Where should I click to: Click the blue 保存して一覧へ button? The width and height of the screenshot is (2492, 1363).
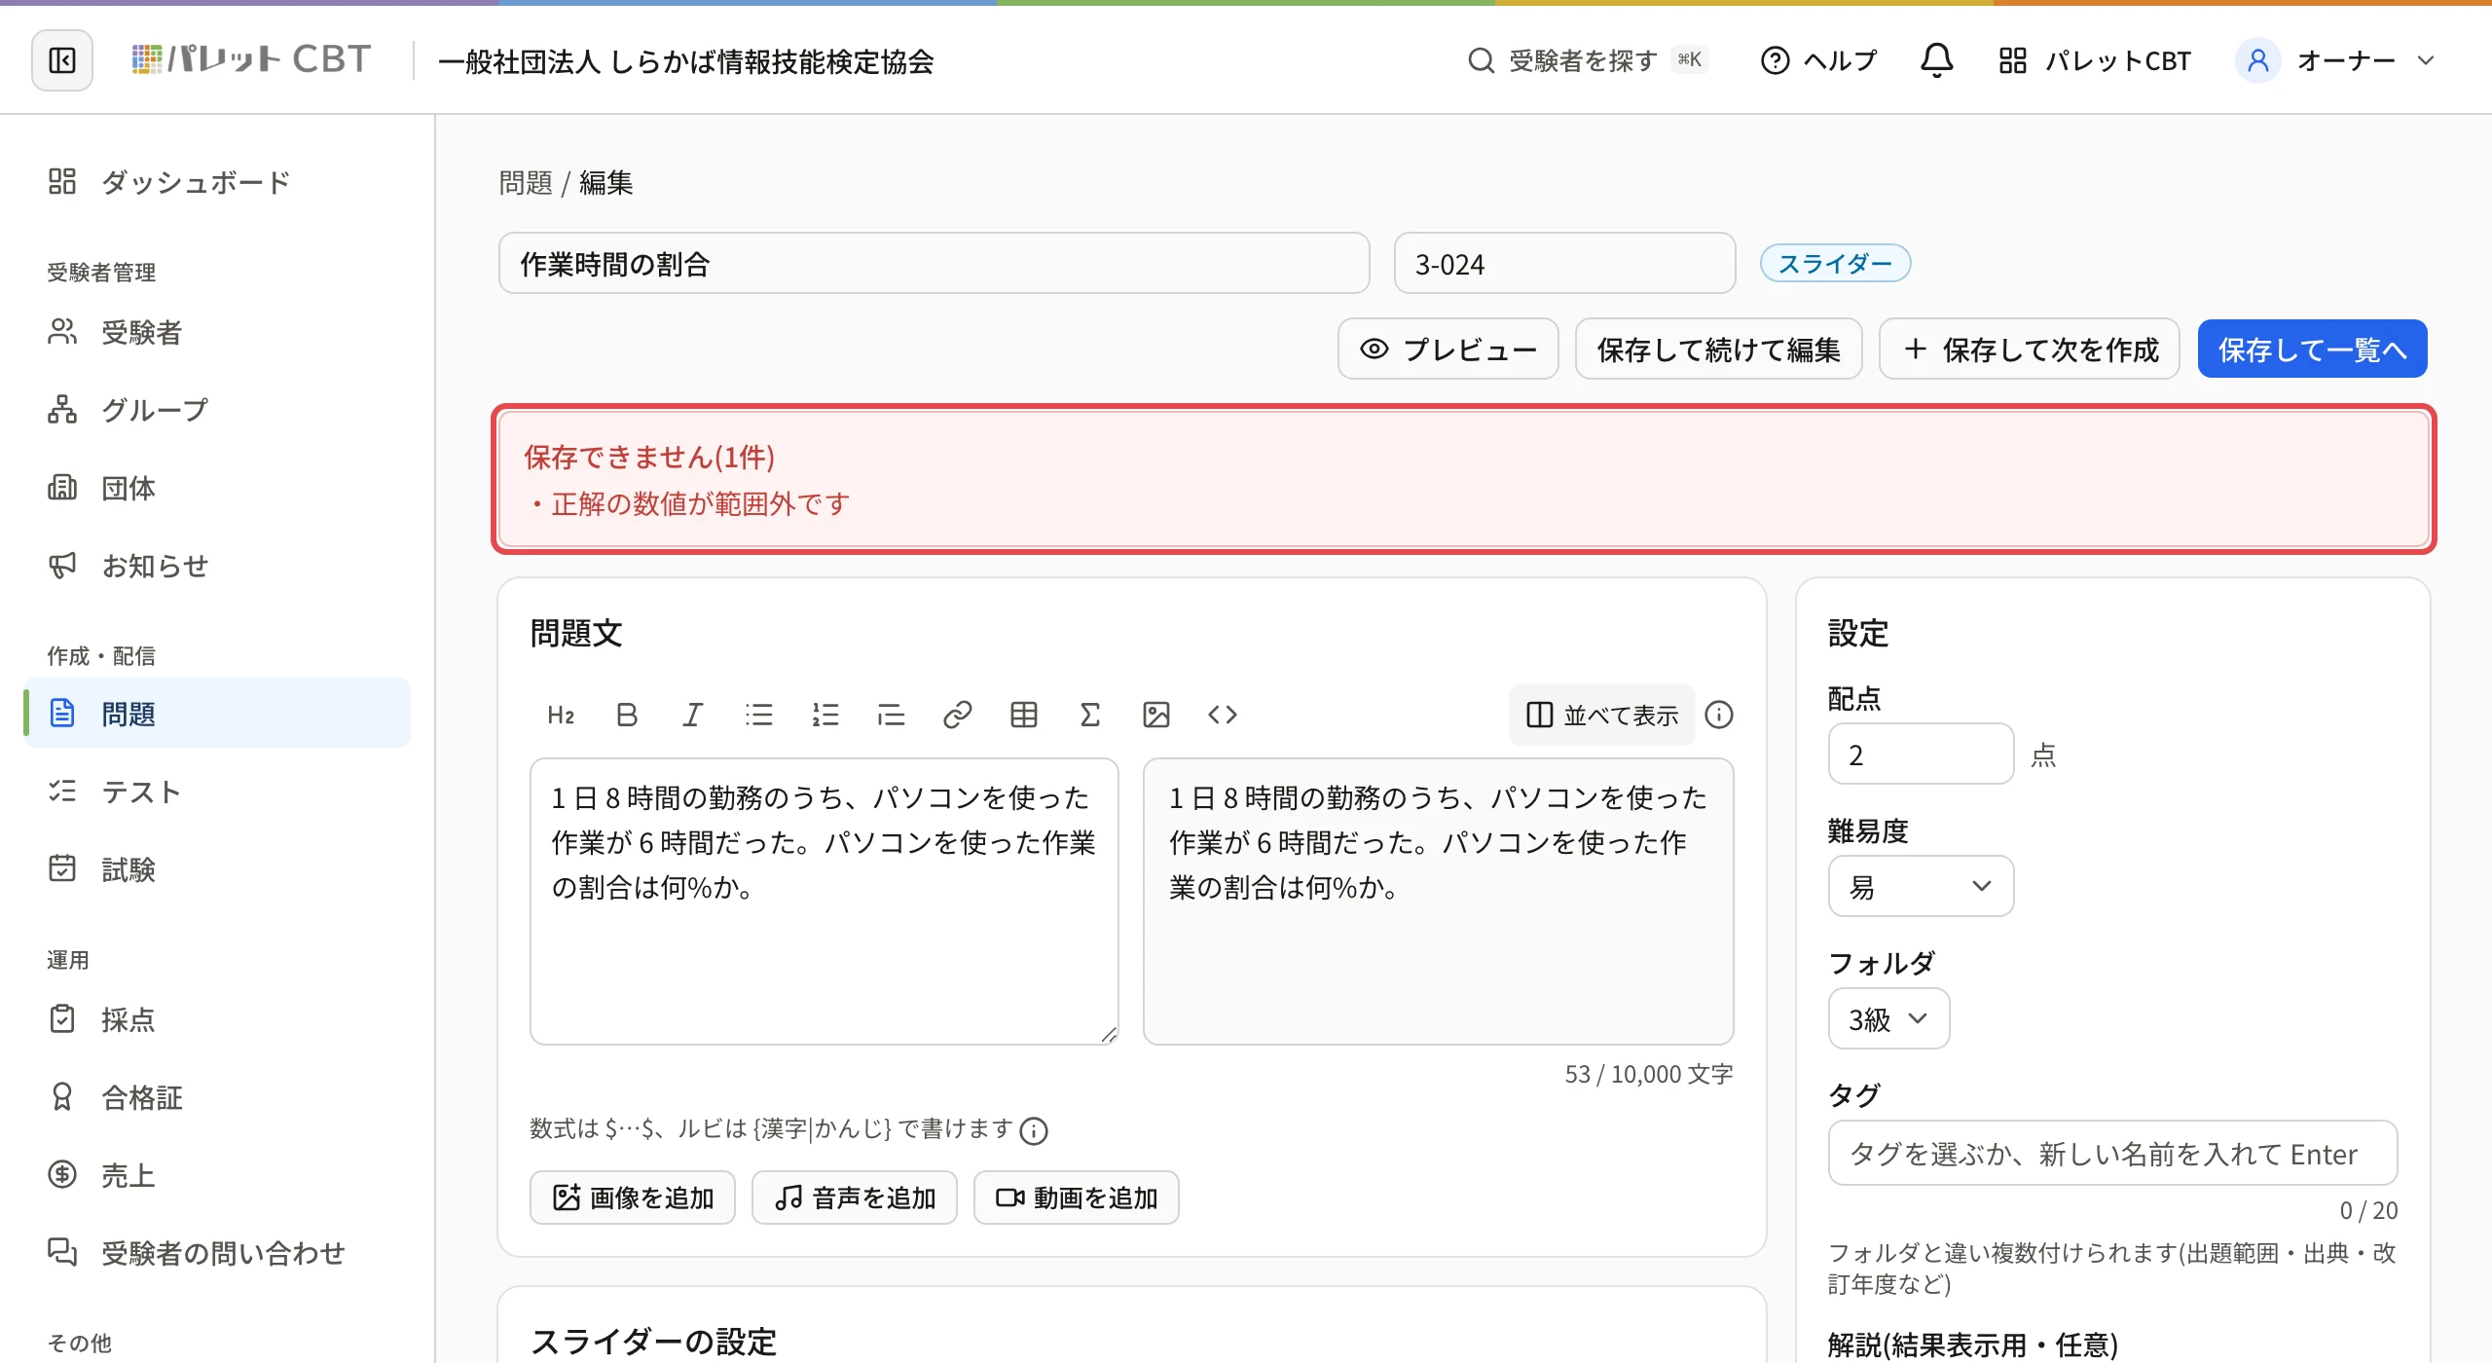point(2313,349)
